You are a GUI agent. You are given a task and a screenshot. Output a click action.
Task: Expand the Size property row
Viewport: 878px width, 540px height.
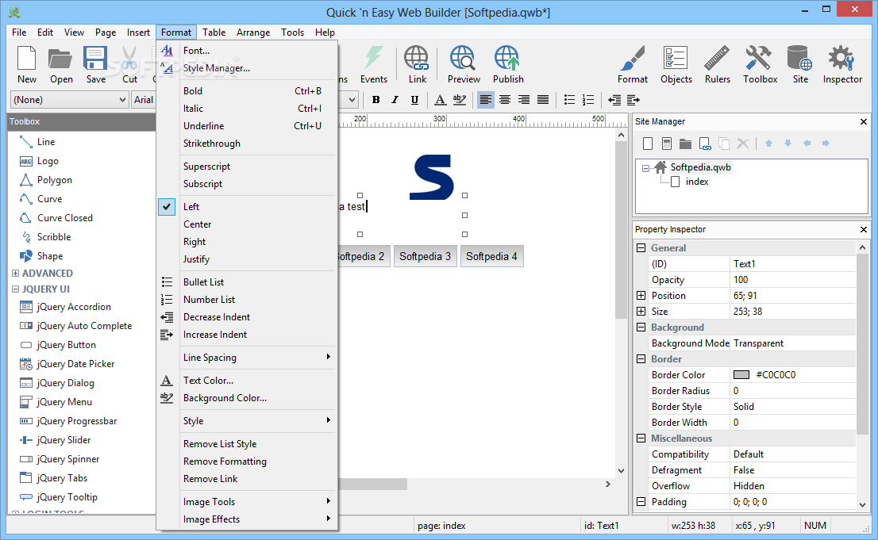641,311
